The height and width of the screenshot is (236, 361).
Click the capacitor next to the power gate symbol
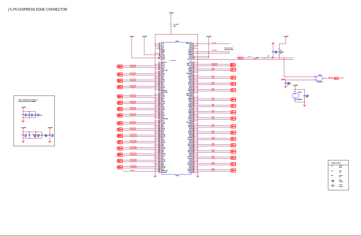(x=304, y=96)
